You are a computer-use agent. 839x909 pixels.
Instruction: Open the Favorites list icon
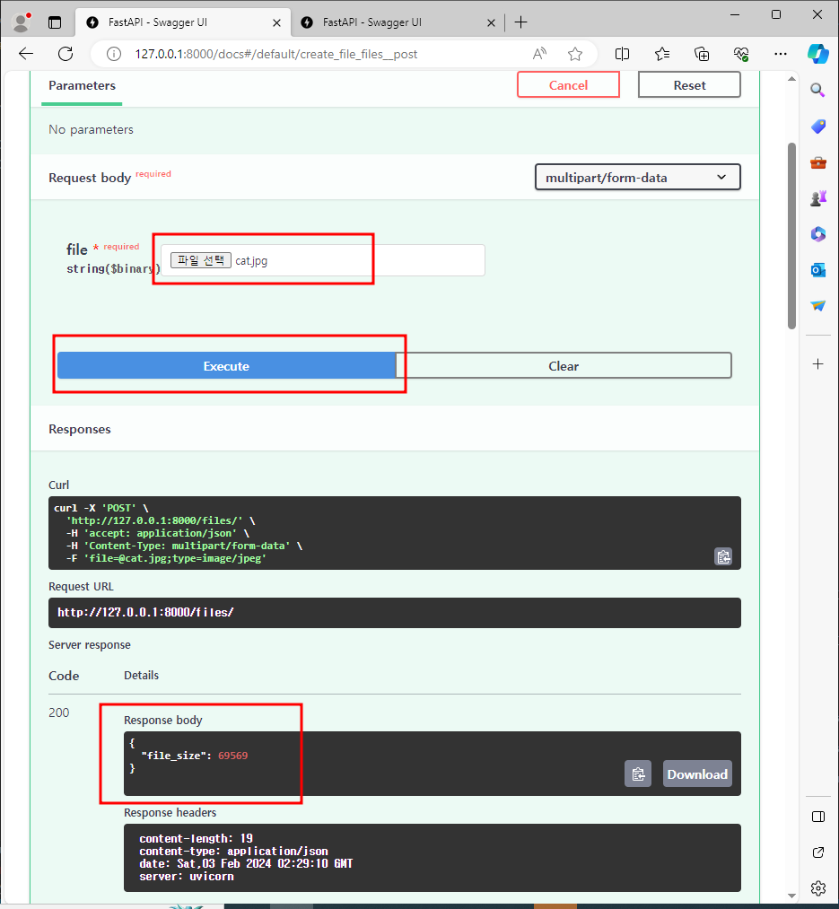coord(662,54)
